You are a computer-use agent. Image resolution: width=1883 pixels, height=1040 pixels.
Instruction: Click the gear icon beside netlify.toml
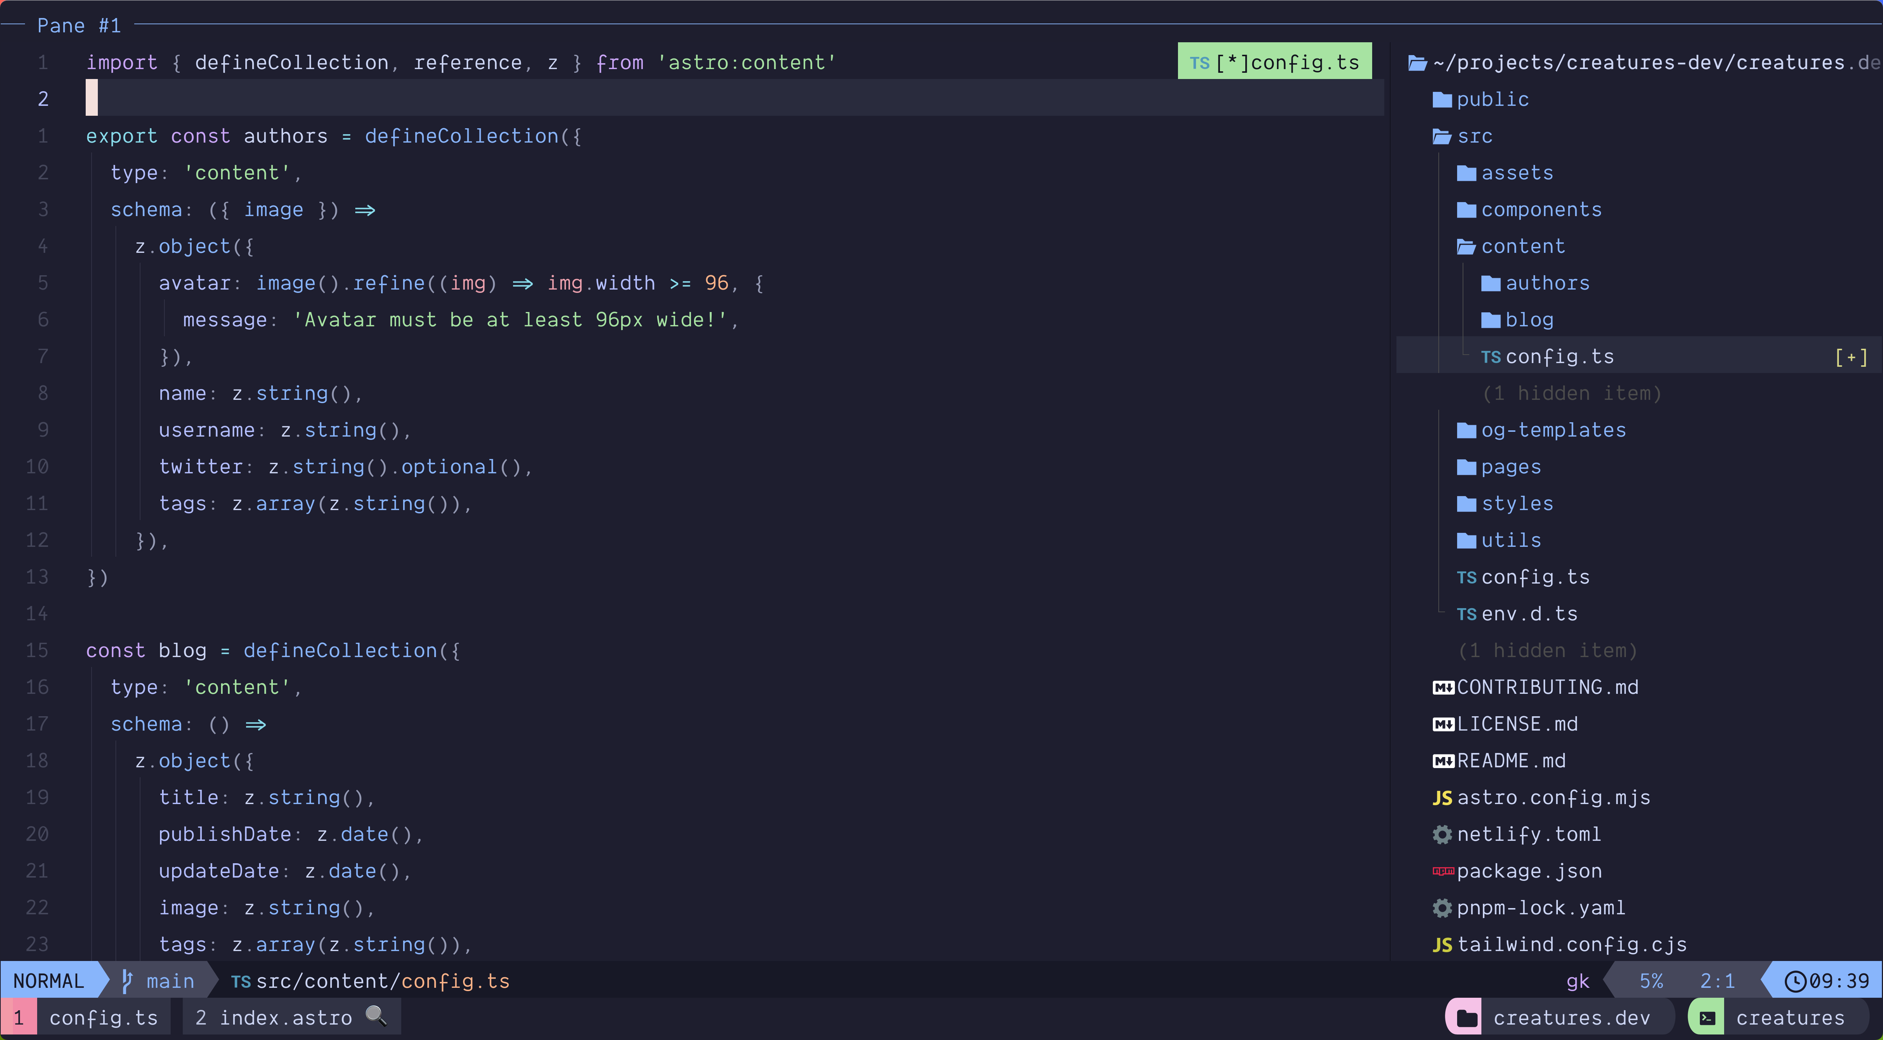point(1442,835)
